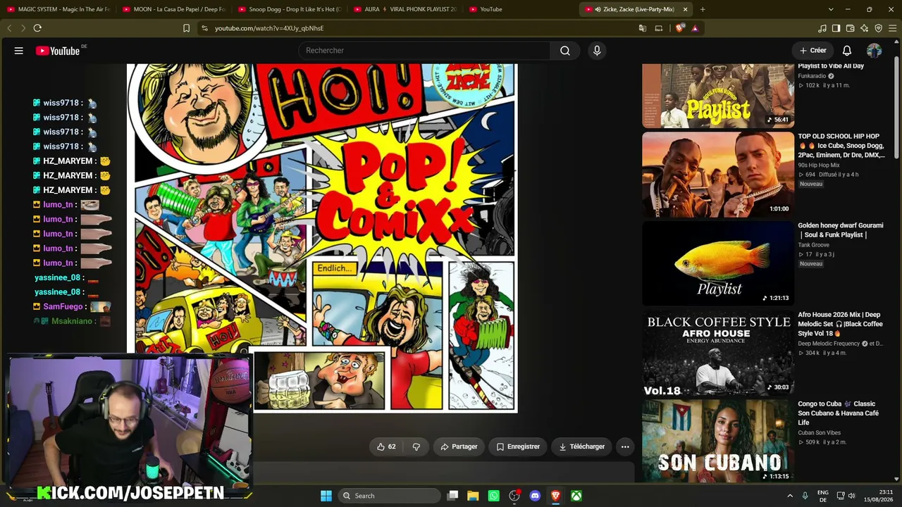Open the account avatar menu
Image resolution: width=902 pixels, height=507 pixels.
click(874, 51)
